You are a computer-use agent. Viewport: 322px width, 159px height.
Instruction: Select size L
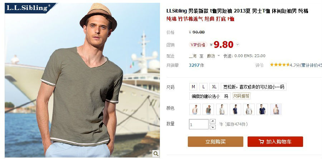tap(203, 87)
